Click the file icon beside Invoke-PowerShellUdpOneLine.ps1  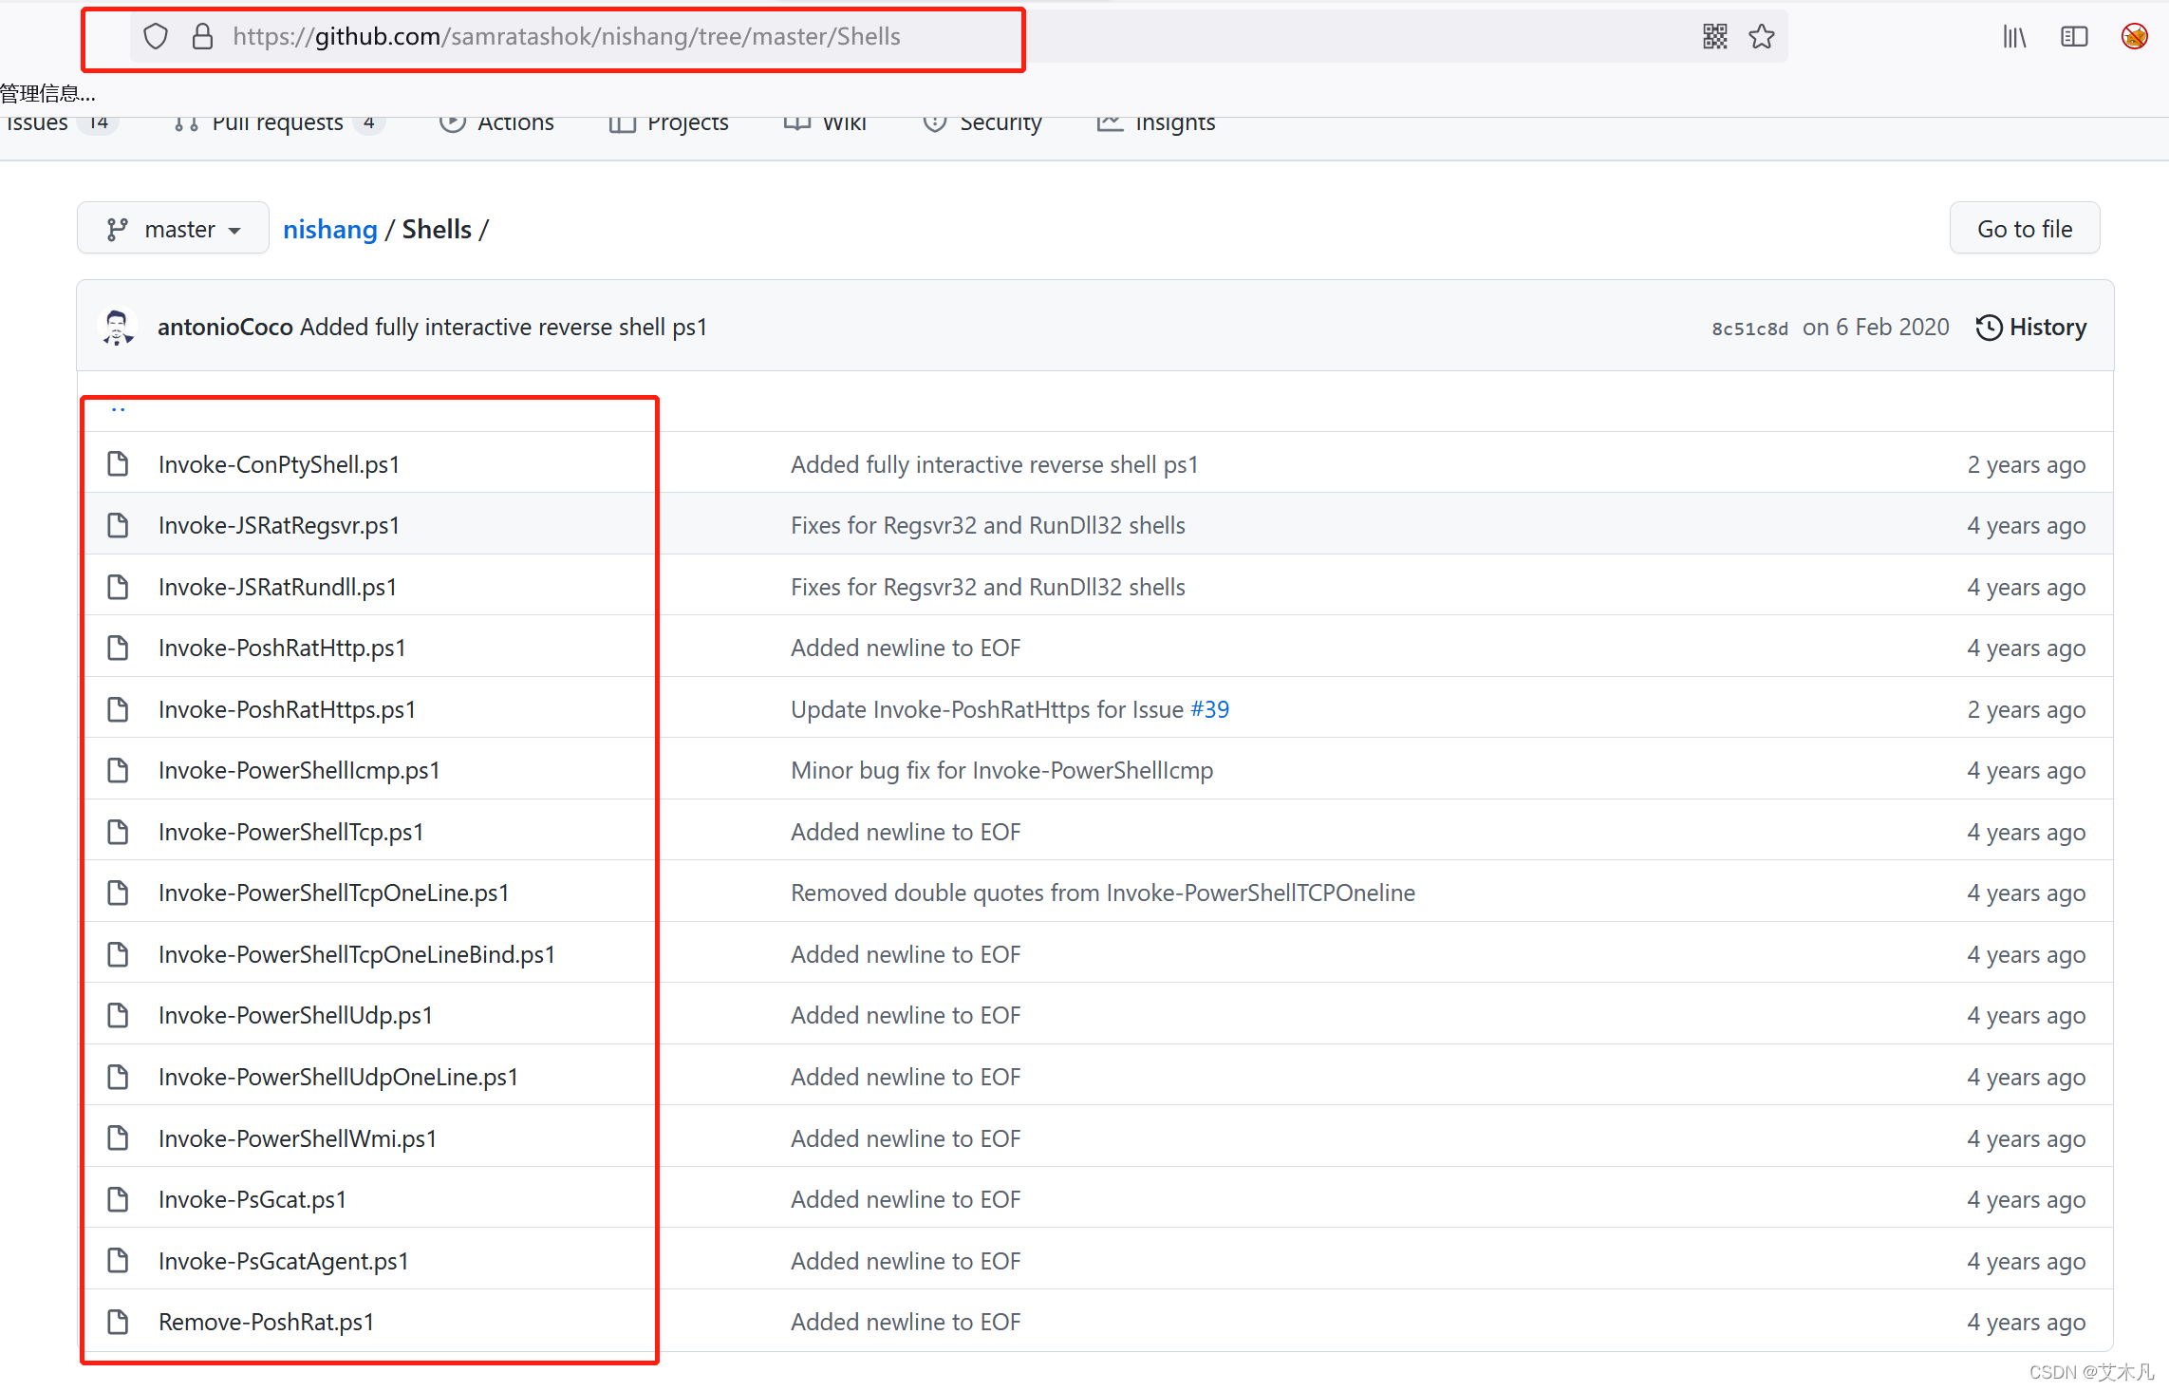tap(118, 1077)
